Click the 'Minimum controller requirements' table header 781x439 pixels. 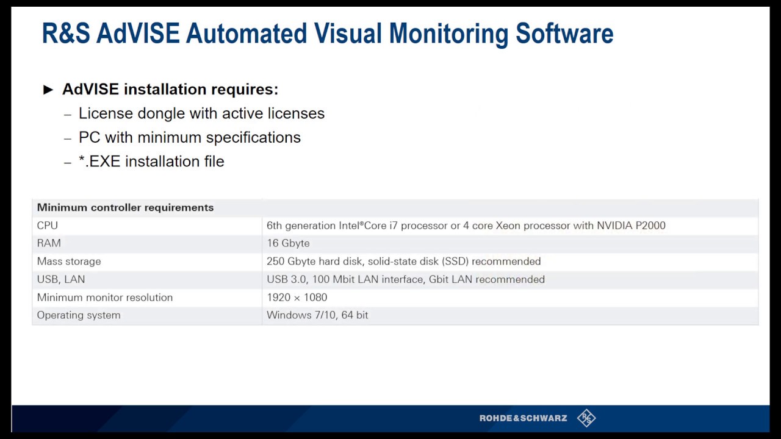pos(125,207)
